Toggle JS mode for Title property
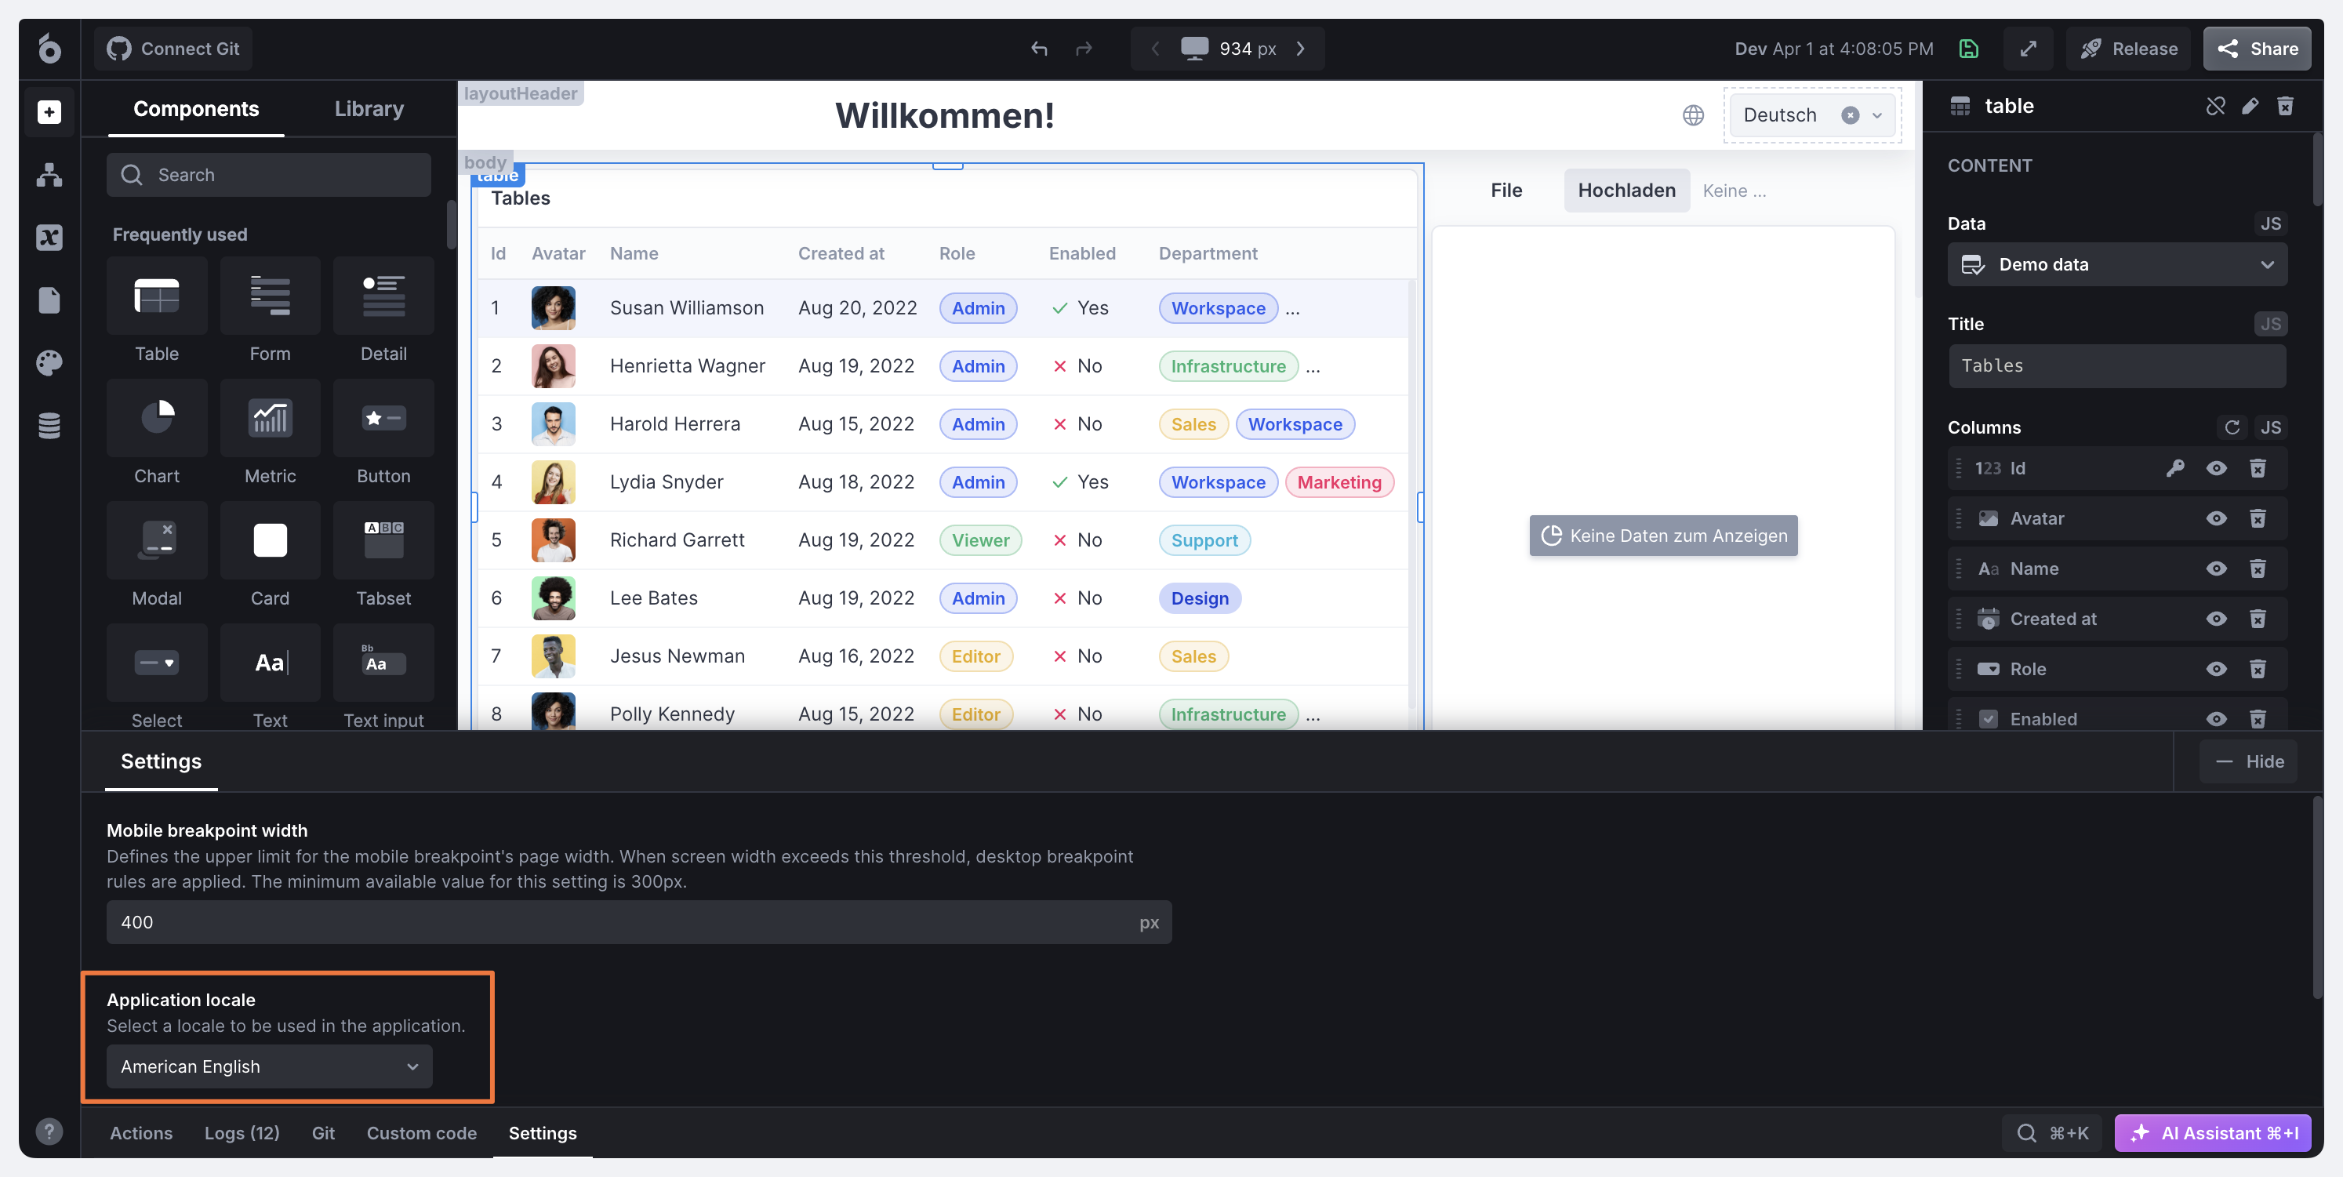 [2270, 324]
